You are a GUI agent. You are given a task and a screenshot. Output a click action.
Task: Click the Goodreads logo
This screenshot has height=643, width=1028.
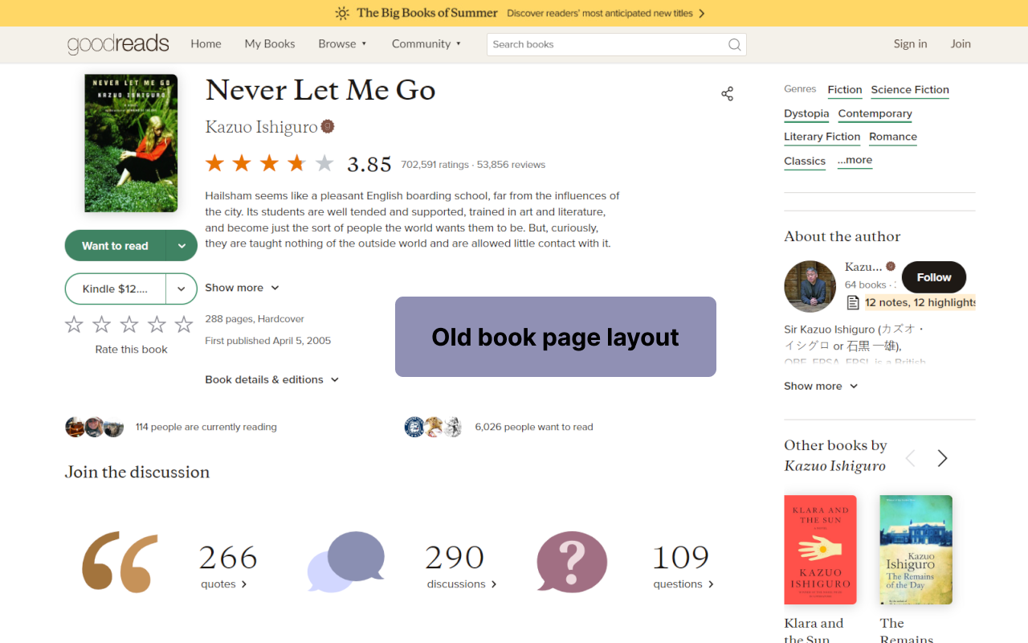(118, 44)
